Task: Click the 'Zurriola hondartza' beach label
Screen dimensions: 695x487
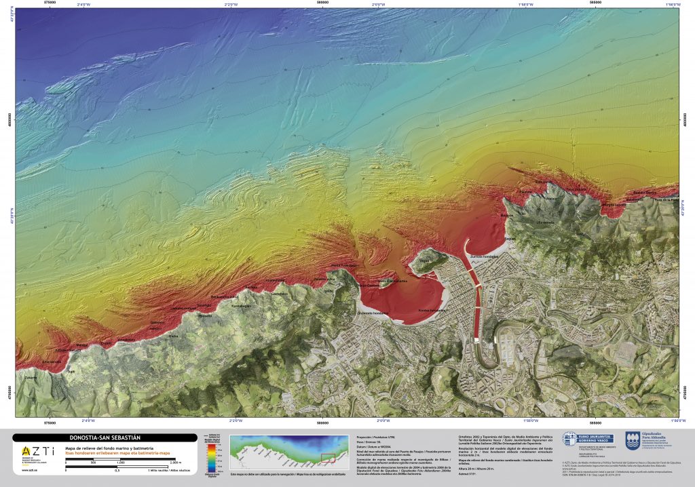Action: coord(485,256)
